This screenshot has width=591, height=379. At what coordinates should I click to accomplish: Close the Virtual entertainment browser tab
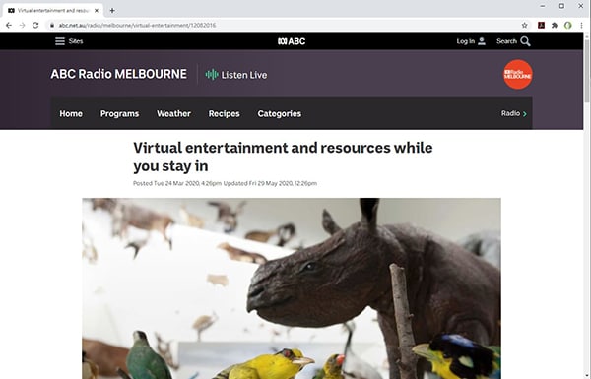coord(97,11)
